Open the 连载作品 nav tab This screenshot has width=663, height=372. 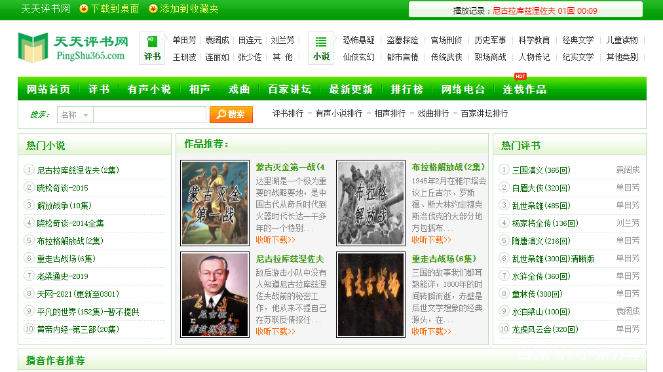524,89
